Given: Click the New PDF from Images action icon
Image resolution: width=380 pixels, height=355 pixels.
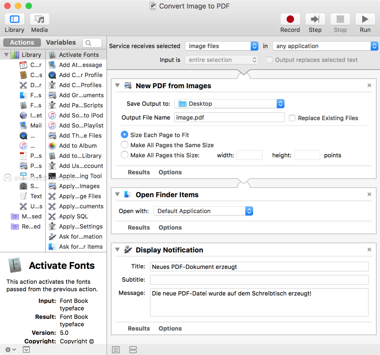Looking at the screenshot, I should point(128,85).
